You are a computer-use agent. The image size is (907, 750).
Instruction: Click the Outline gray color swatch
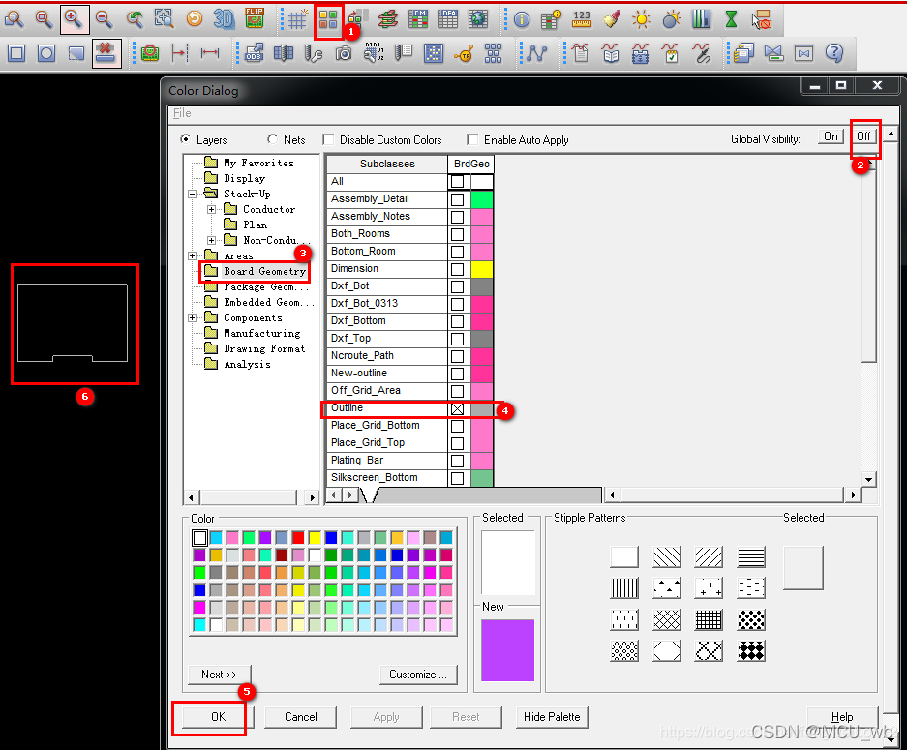(x=481, y=408)
